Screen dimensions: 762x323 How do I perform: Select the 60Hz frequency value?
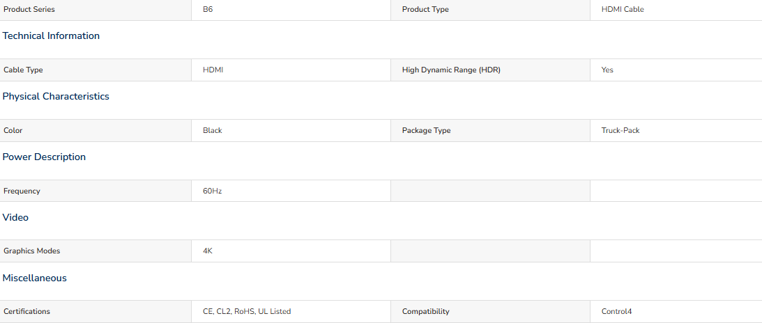tap(213, 191)
